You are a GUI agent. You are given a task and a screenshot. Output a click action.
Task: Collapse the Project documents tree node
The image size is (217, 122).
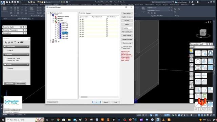point(48,13)
